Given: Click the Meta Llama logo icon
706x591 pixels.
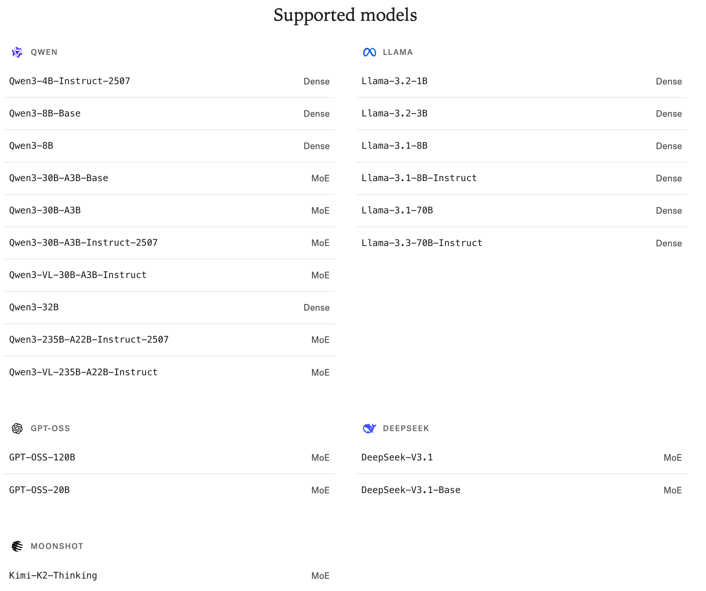Looking at the screenshot, I should 369,52.
